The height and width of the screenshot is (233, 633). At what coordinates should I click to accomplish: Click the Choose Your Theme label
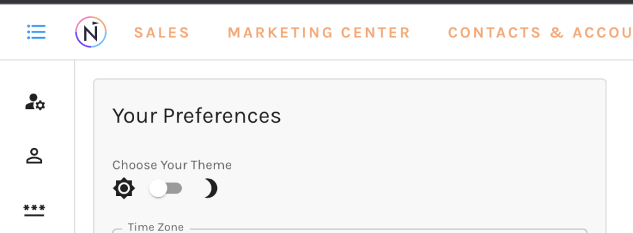[x=172, y=165]
